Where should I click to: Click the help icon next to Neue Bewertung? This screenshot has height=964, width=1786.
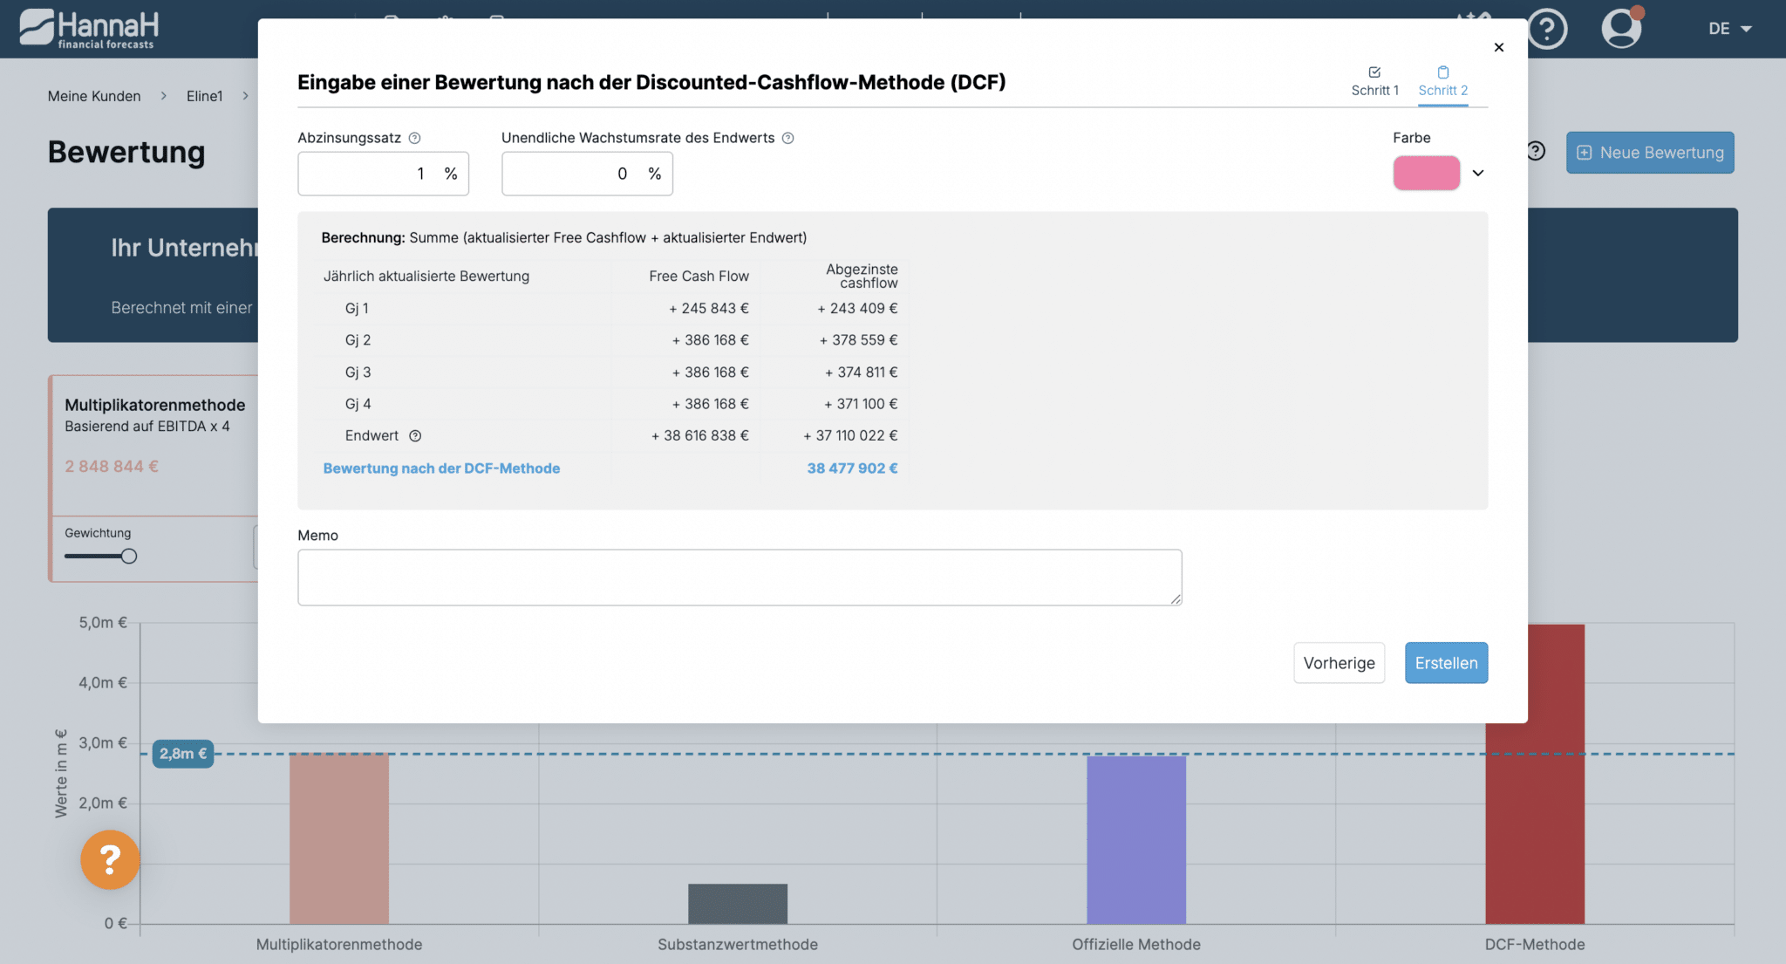tap(1537, 152)
